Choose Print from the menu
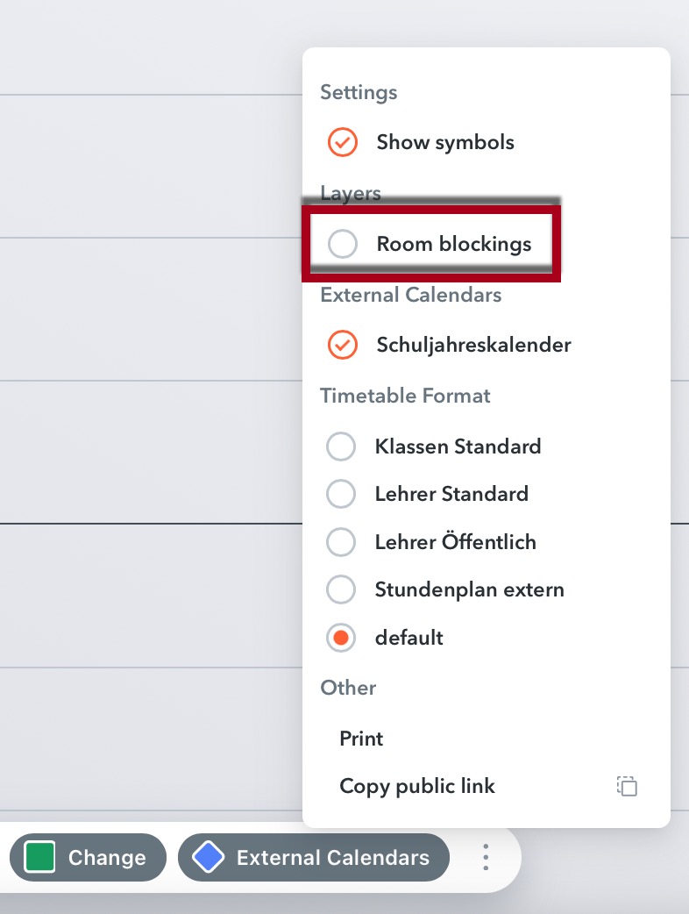Image resolution: width=689 pixels, height=914 pixels. pos(361,739)
